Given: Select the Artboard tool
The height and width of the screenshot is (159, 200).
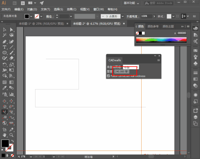Looking at the screenshot, I should (5, 130).
